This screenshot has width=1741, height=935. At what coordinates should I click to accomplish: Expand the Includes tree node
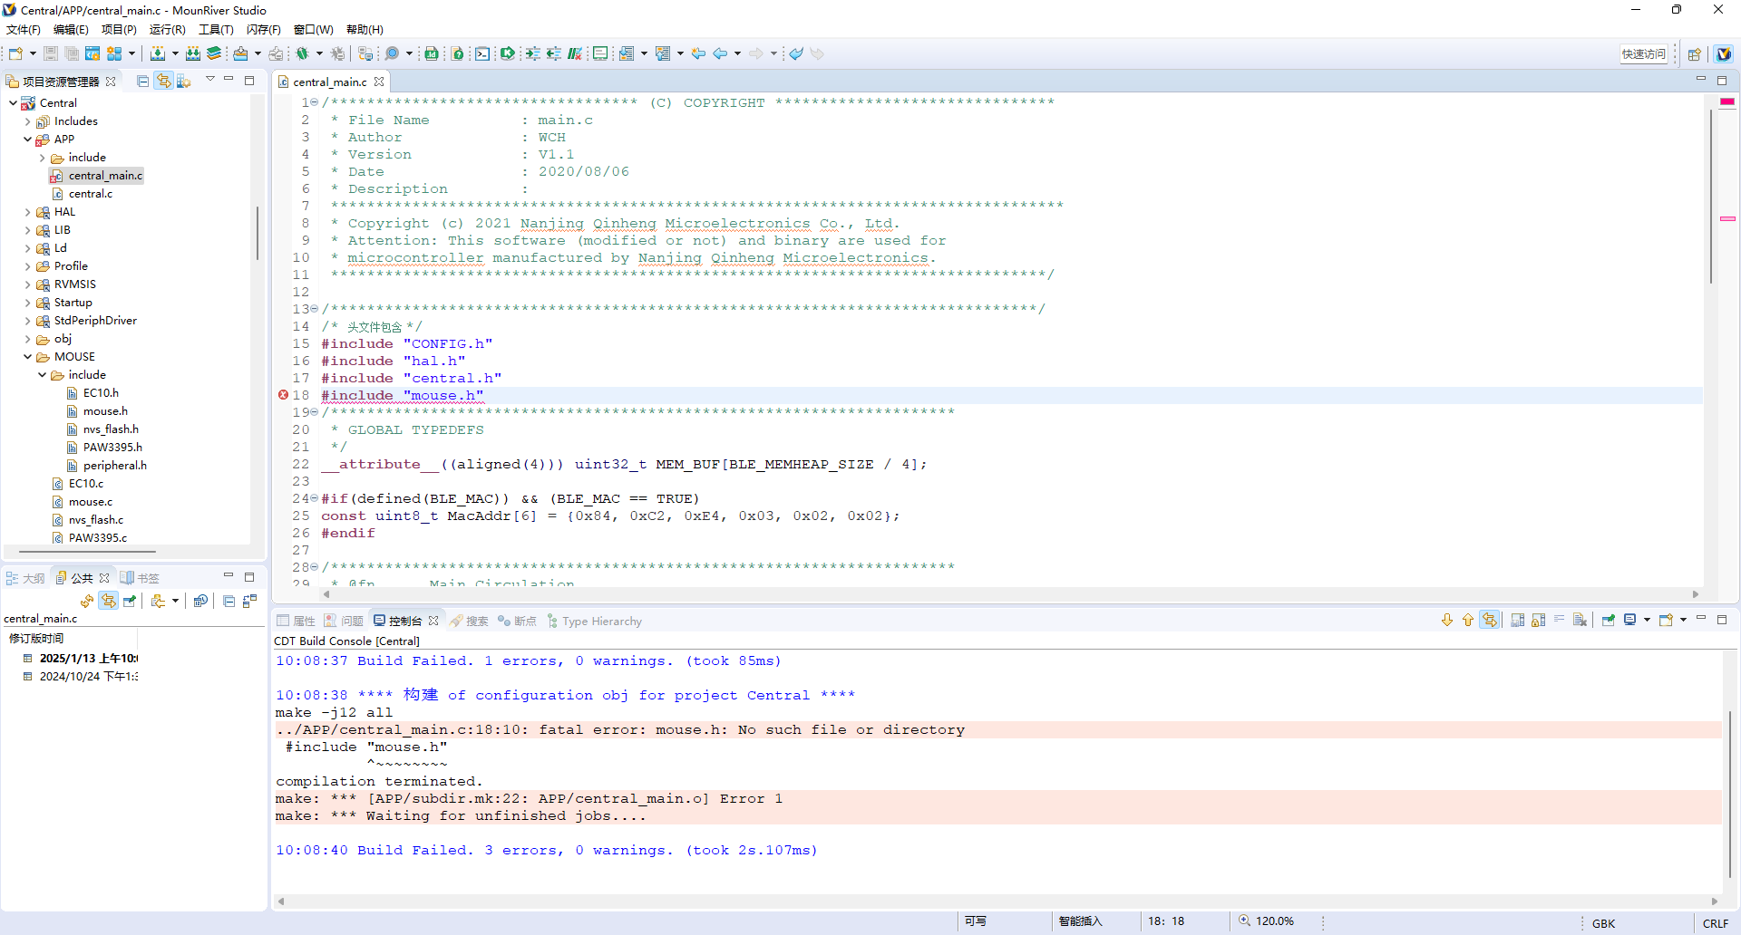(27, 121)
